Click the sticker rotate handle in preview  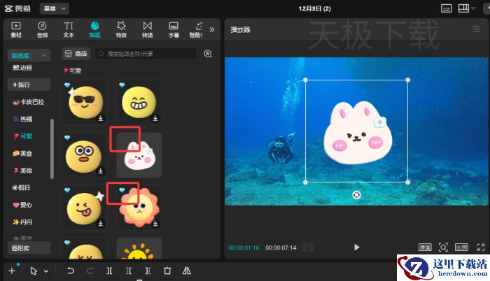356,195
